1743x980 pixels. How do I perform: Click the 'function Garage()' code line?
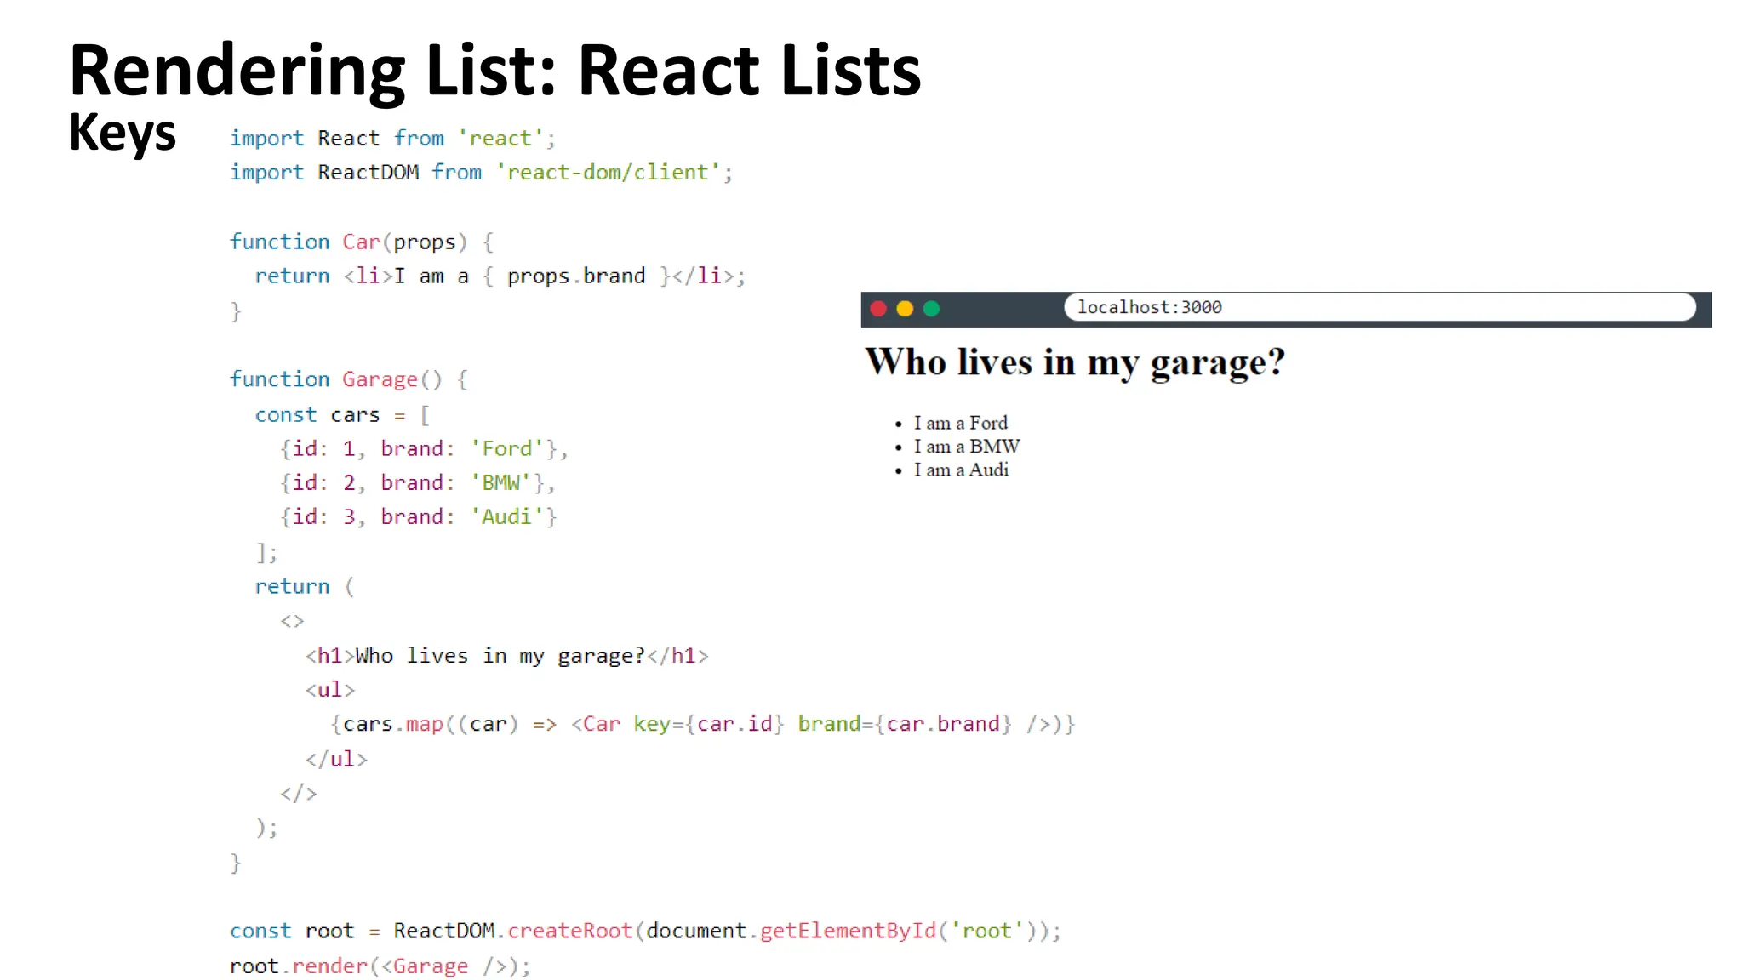(349, 379)
